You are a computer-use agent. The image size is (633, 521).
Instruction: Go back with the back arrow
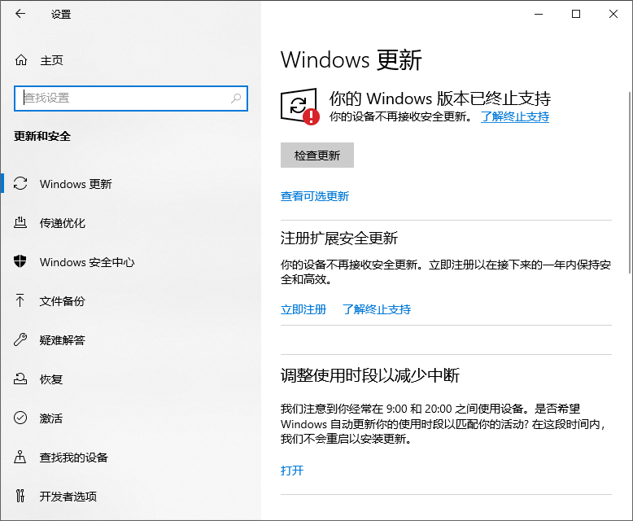(20, 14)
